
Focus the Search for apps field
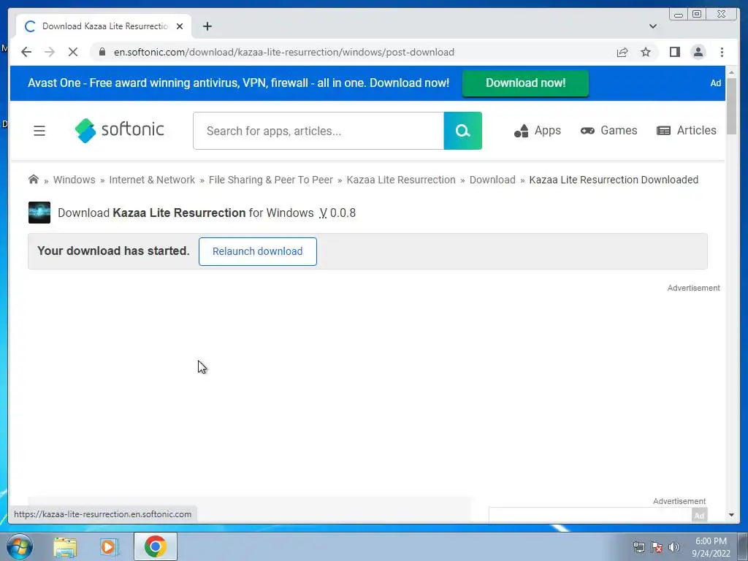(x=318, y=131)
